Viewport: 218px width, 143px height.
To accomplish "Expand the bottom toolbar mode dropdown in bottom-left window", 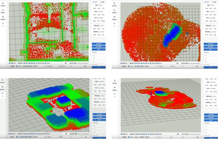I will pos(39,137).
